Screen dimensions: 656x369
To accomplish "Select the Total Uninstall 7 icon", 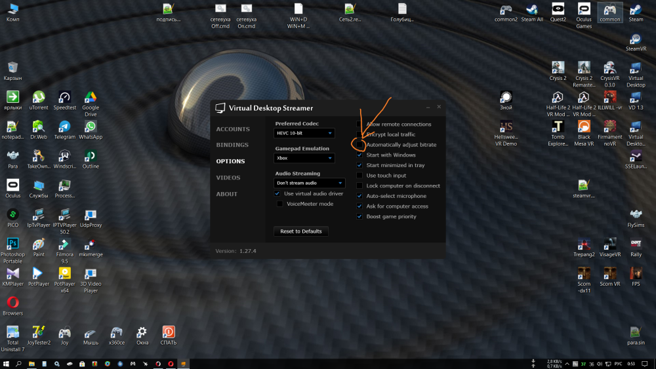I will [12, 338].
